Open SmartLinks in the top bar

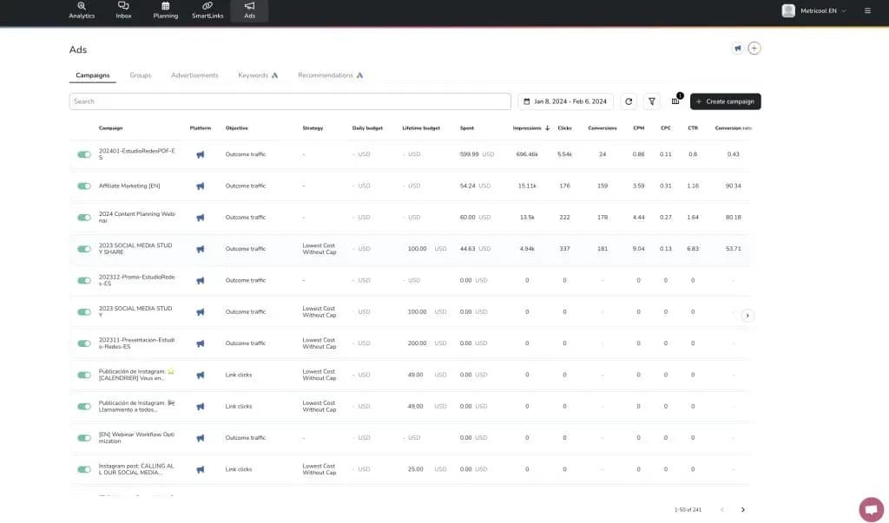click(207, 10)
